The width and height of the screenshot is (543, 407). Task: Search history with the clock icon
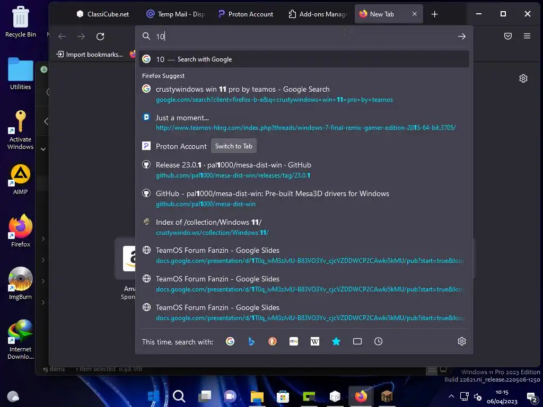tap(378, 342)
